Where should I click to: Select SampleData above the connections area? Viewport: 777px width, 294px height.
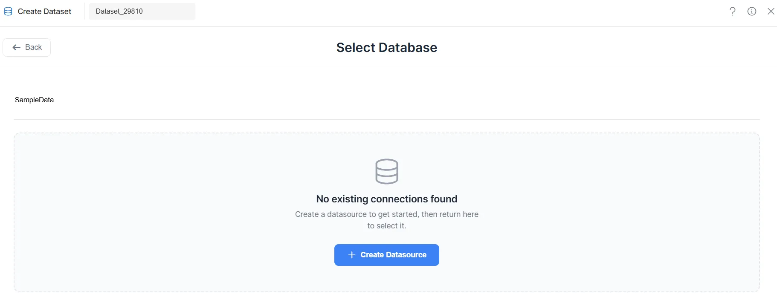tap(34, 100)
